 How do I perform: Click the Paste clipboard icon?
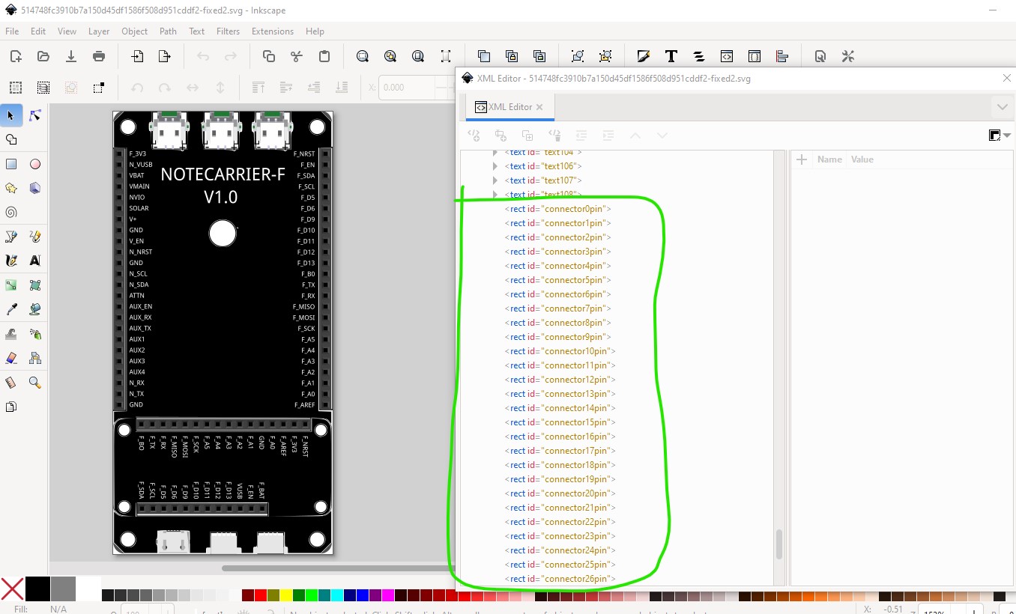[324, 56]
